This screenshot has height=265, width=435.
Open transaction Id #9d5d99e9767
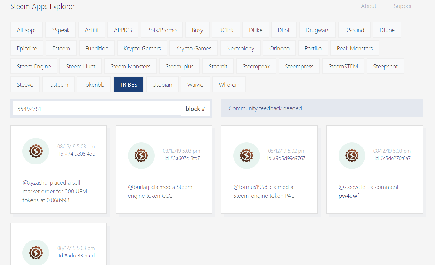coord(286,158)
